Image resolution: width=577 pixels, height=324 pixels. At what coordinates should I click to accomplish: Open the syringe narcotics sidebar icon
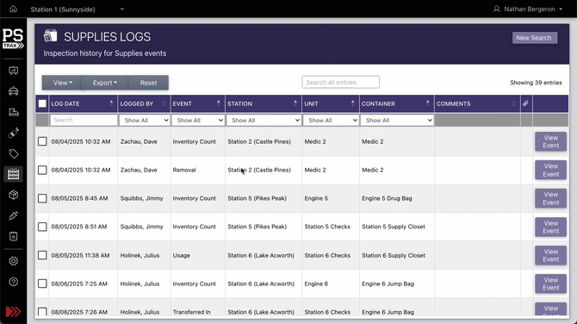click(14, 215)
